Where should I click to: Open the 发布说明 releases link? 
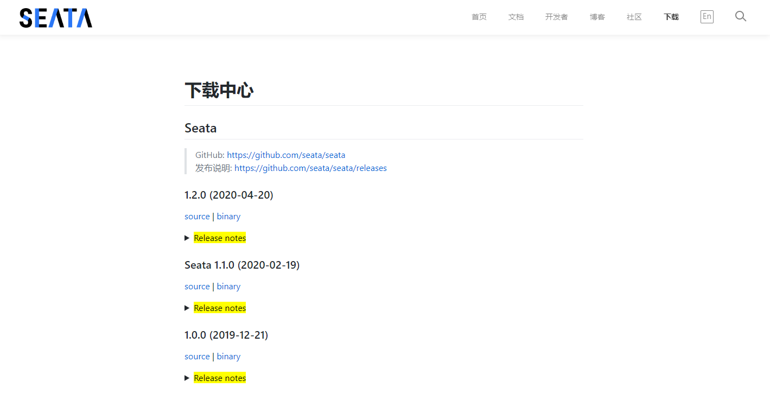pyautogui.click(x=310, y=168)
